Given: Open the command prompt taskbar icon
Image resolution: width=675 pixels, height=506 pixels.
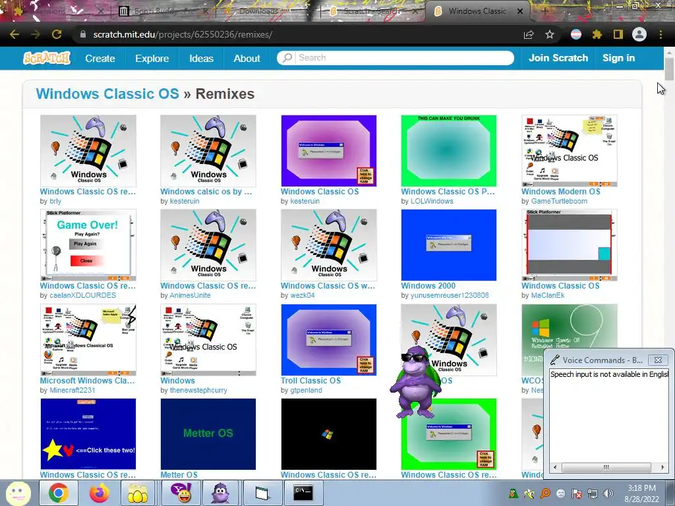Looking at the screenshot, I should [x=303, y=493].
